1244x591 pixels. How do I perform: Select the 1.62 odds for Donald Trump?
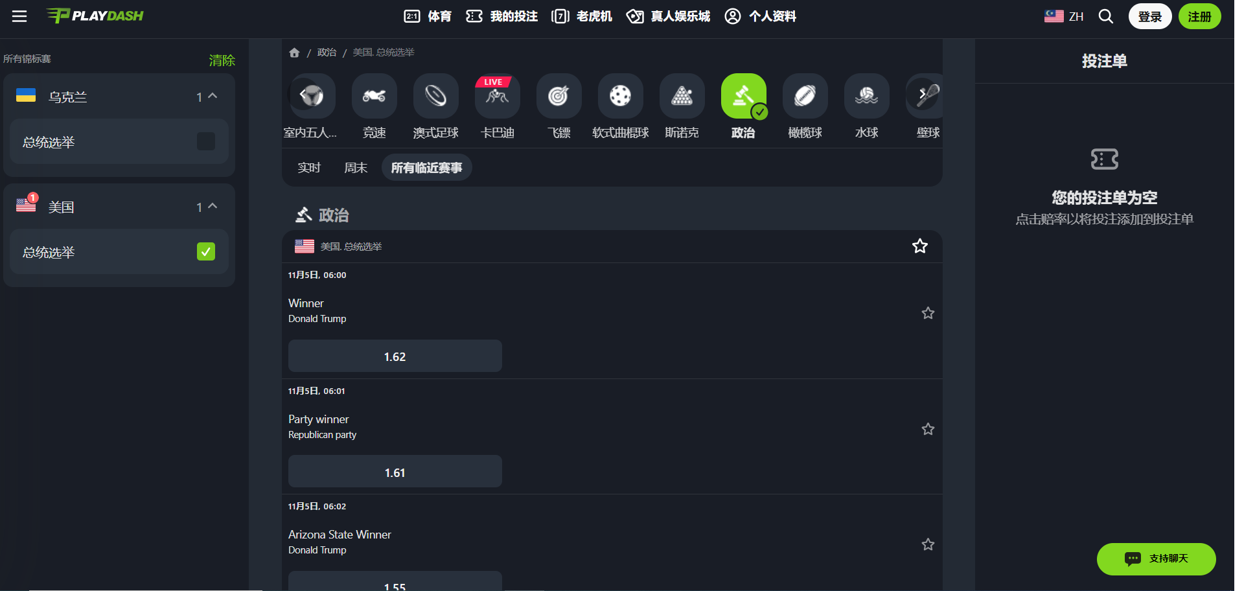[x=395, y=356]
